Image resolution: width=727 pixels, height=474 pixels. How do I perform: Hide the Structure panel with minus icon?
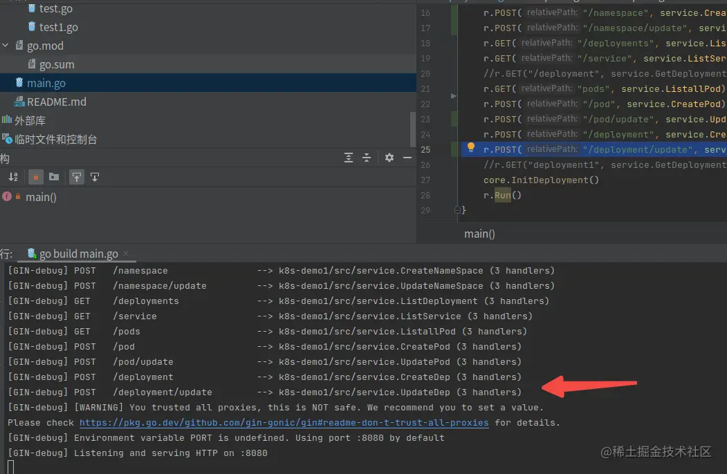(407, 158)
